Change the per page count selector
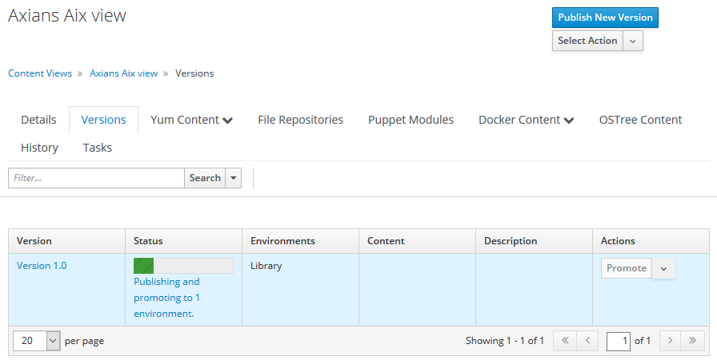This screenshot has height=364, width=717. (37, 341)
